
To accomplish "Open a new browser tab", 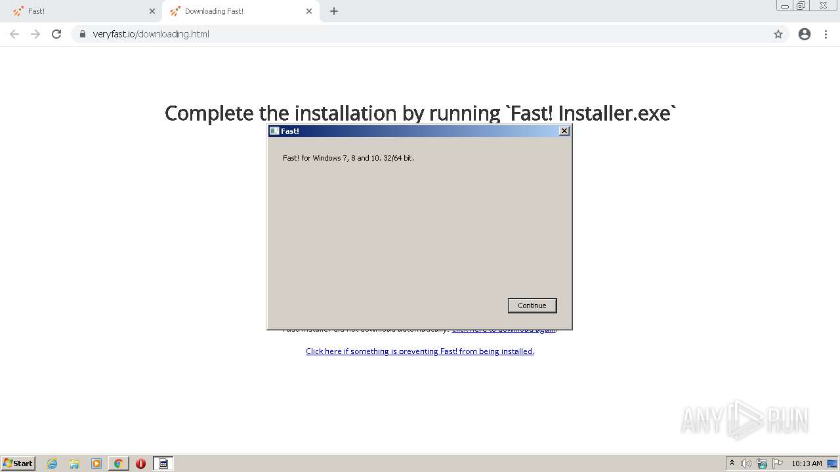I will click(334, 11).
